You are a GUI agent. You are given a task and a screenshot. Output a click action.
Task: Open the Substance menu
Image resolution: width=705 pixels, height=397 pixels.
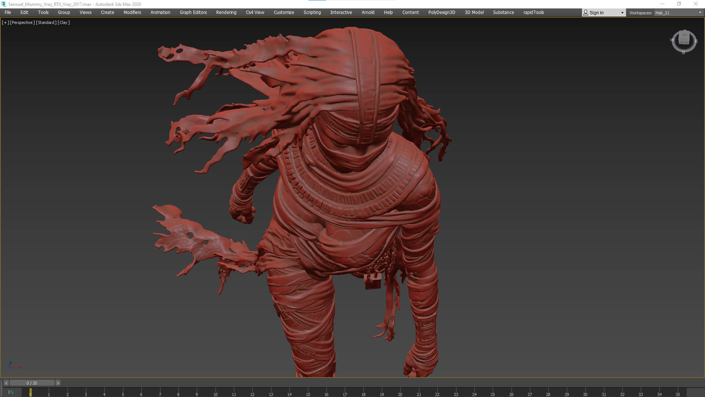click(503, 12)
